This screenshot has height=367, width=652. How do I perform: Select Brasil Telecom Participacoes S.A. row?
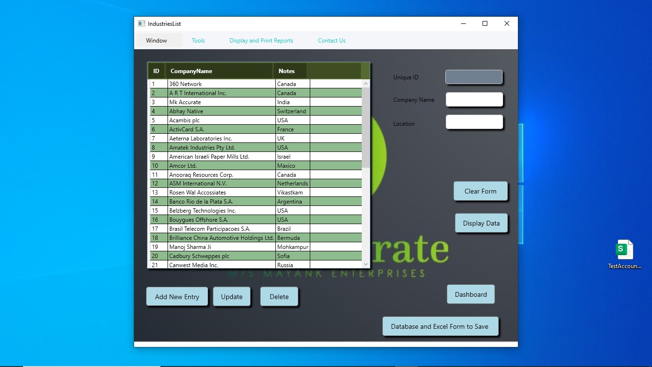click(256, 229)
